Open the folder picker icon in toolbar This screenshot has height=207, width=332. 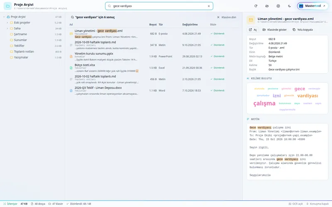click(x=267, y=6)
